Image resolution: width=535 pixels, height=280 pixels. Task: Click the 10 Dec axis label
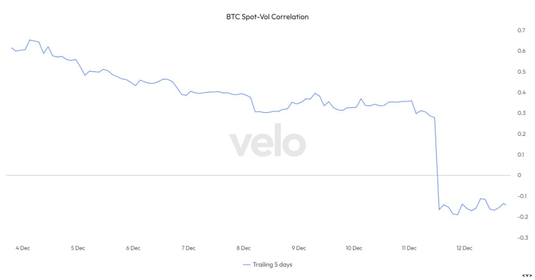354,248
